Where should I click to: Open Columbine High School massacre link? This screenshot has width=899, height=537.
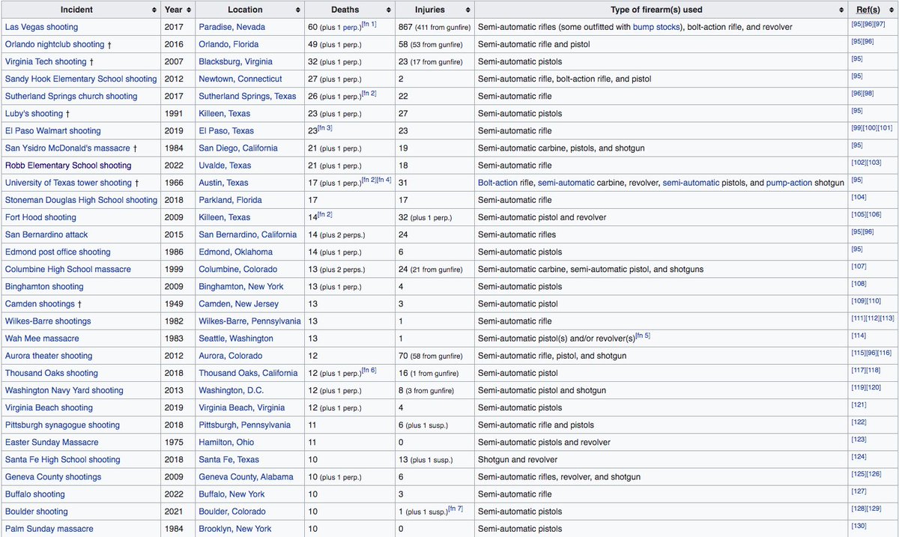point(68,269)
